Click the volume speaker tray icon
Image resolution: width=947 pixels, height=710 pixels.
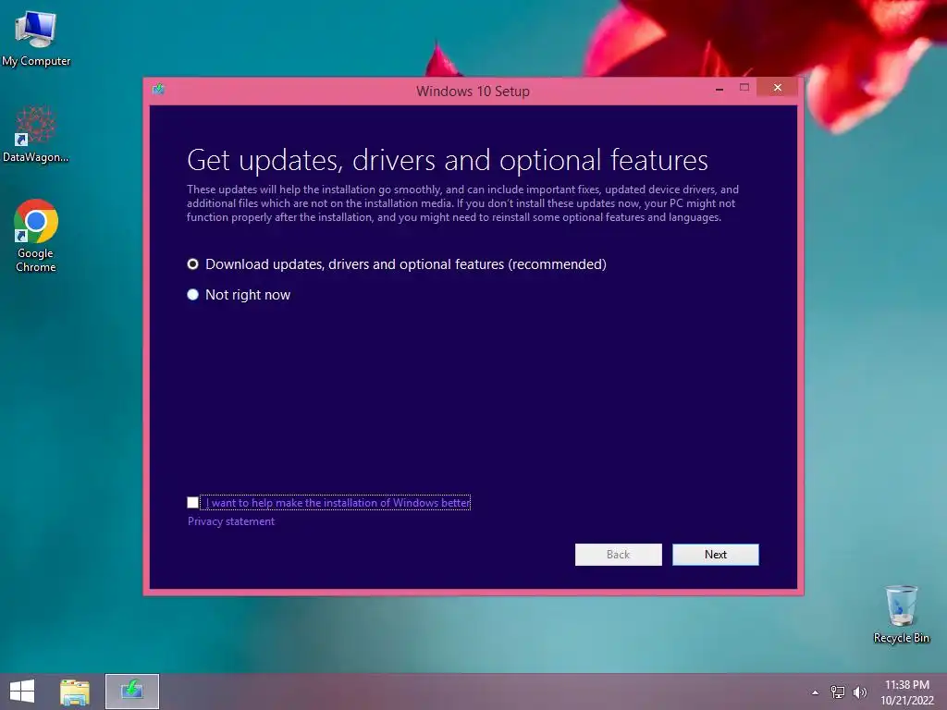click(x=860, y=692)
